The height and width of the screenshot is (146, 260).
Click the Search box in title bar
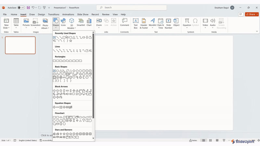point(132,7)
